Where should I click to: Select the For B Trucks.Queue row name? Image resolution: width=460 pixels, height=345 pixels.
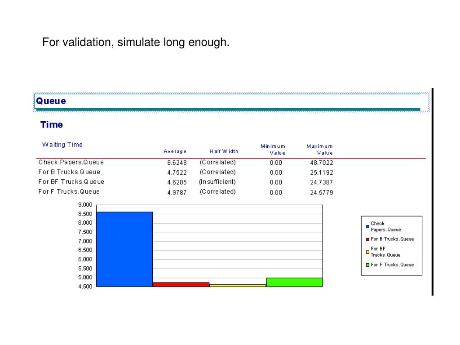point(69,172)
